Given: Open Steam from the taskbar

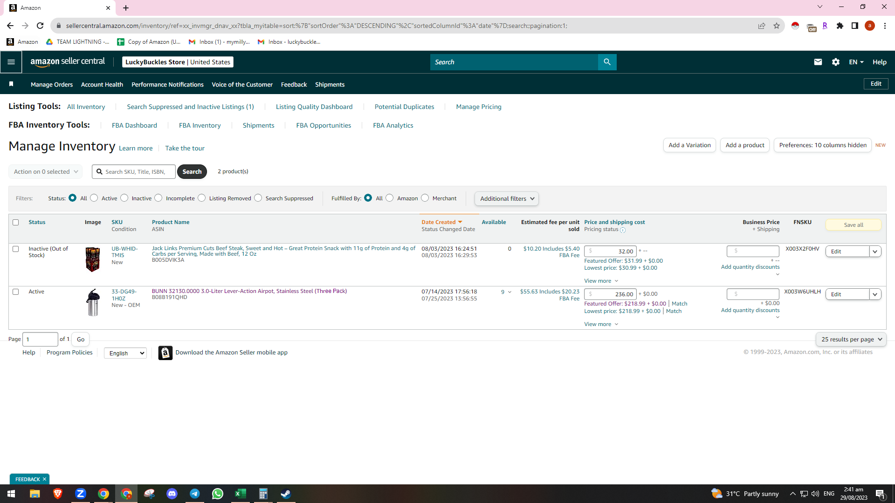Looking at the screenshot, I should 286,494.
